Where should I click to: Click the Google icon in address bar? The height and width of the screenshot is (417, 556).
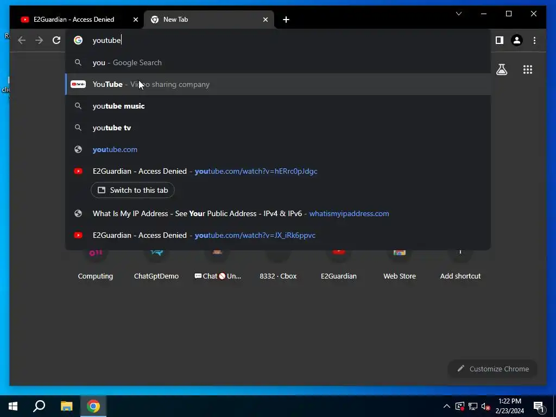pos(78,40)
